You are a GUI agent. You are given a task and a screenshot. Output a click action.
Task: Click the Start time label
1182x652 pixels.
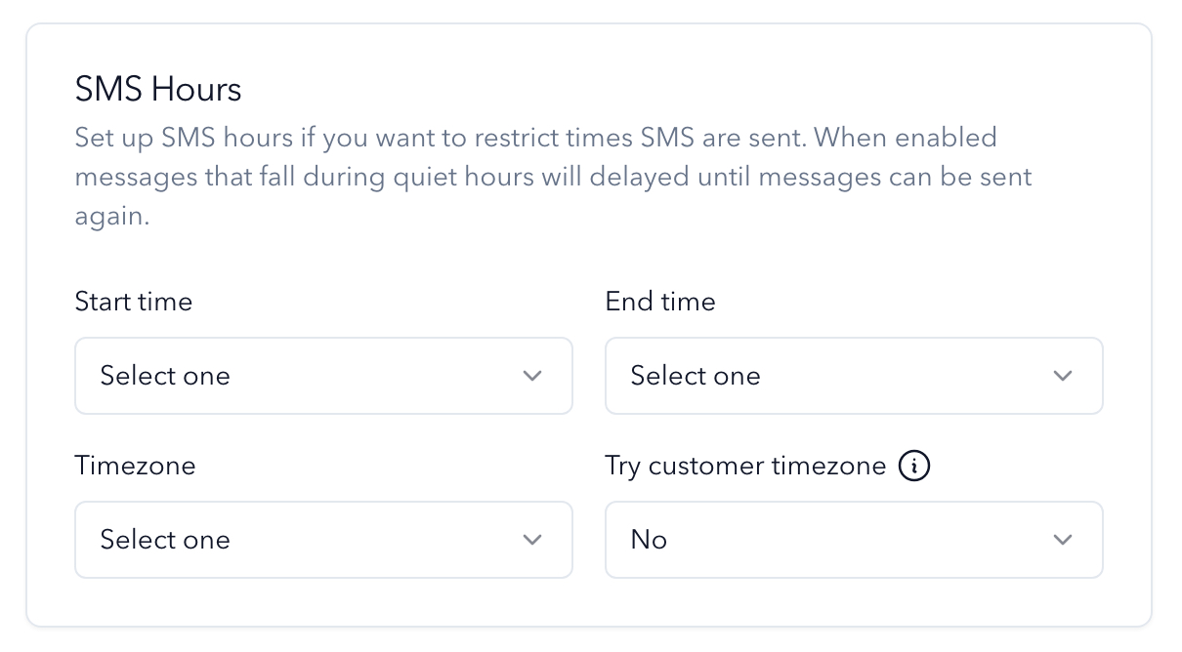coord(134,302)
